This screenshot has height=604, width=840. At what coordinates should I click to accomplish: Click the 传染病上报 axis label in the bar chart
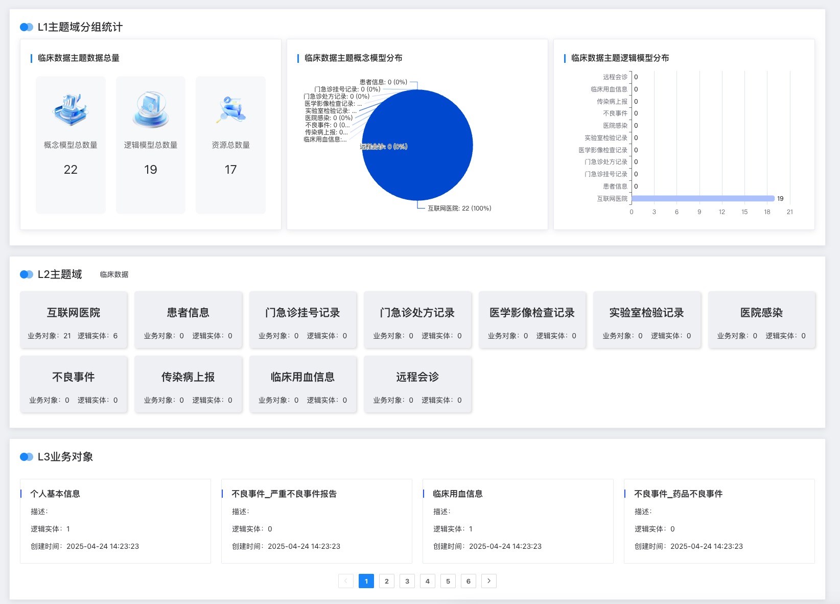coord(612,102)
